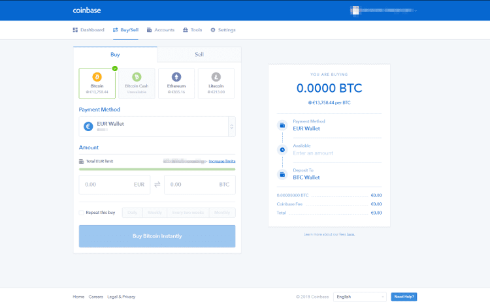
Task: Click the Enter an amount placeholder text
Action: tap(313, 153)
